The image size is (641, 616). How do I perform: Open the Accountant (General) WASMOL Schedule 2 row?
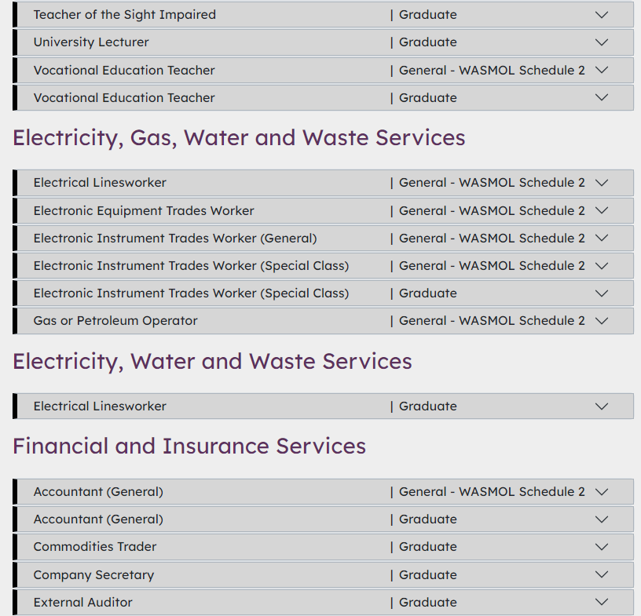click(x=98, y=491)
